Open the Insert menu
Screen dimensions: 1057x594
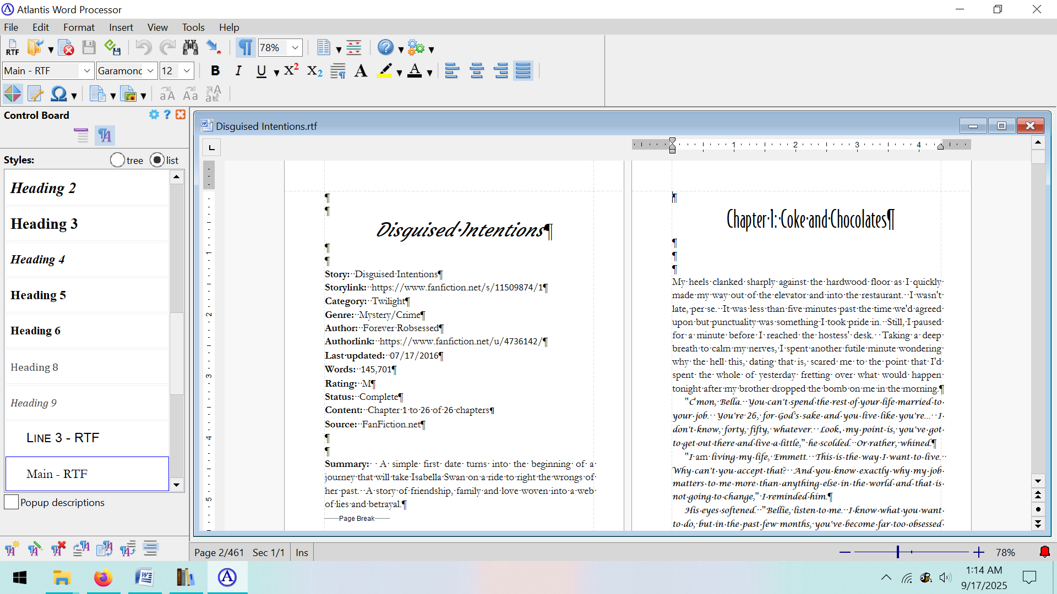coord(121,27)
